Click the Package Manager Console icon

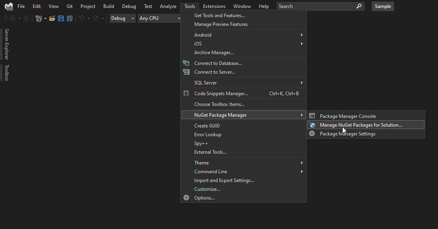pyautogui.click(x=312, y=116)
